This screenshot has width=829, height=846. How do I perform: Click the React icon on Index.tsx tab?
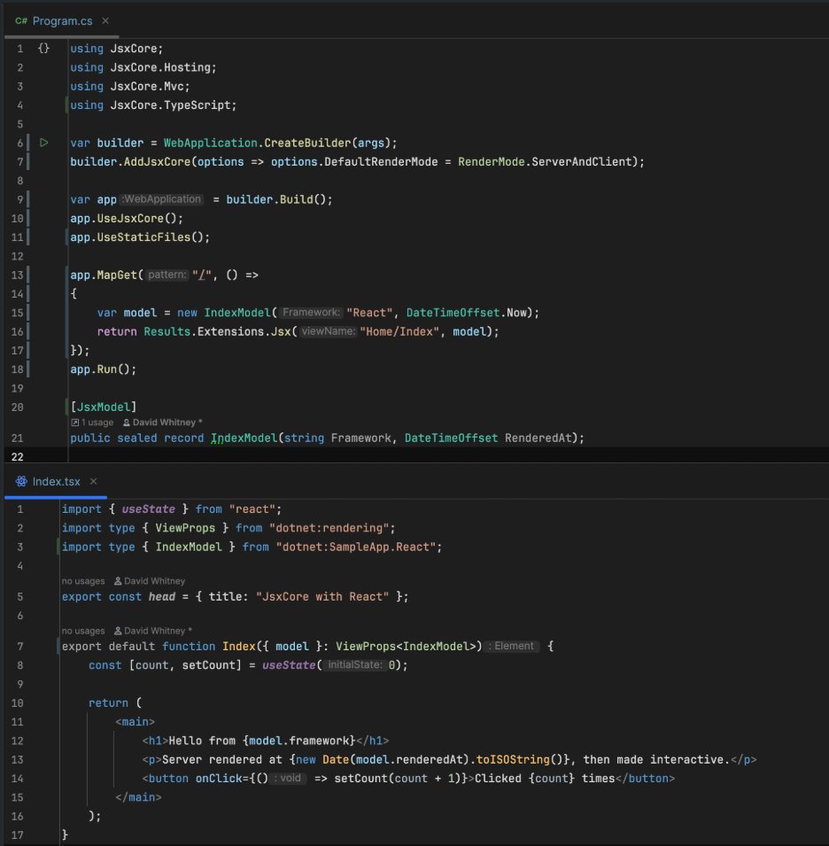click(x=21, y=481)
